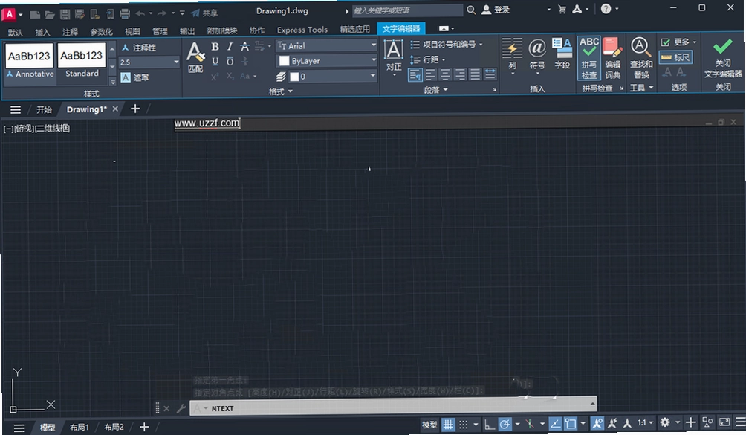746x435 pixels.
Task: Toggle Bold formatting
Action: tap(215, 46)
